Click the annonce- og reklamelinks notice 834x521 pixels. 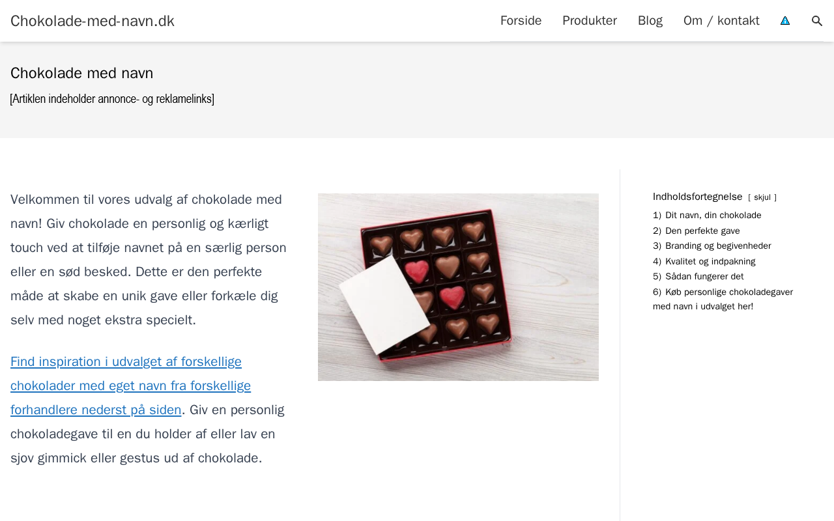point(112,99)
